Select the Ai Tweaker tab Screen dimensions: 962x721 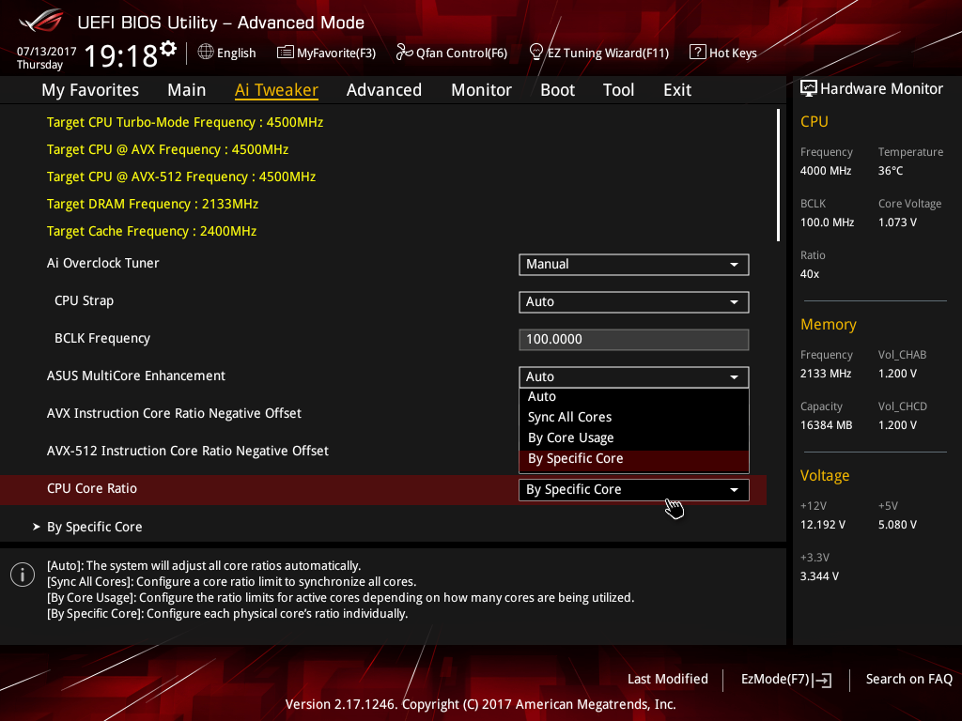[x=276, y=90]
